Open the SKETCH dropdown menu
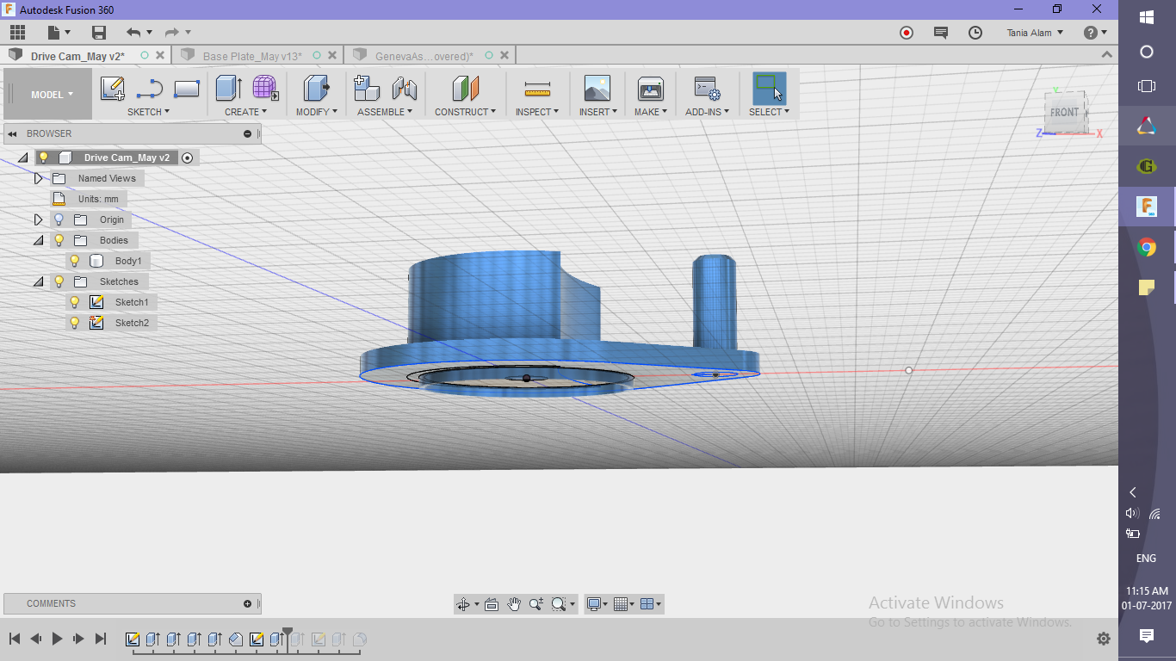 [148, 112]
